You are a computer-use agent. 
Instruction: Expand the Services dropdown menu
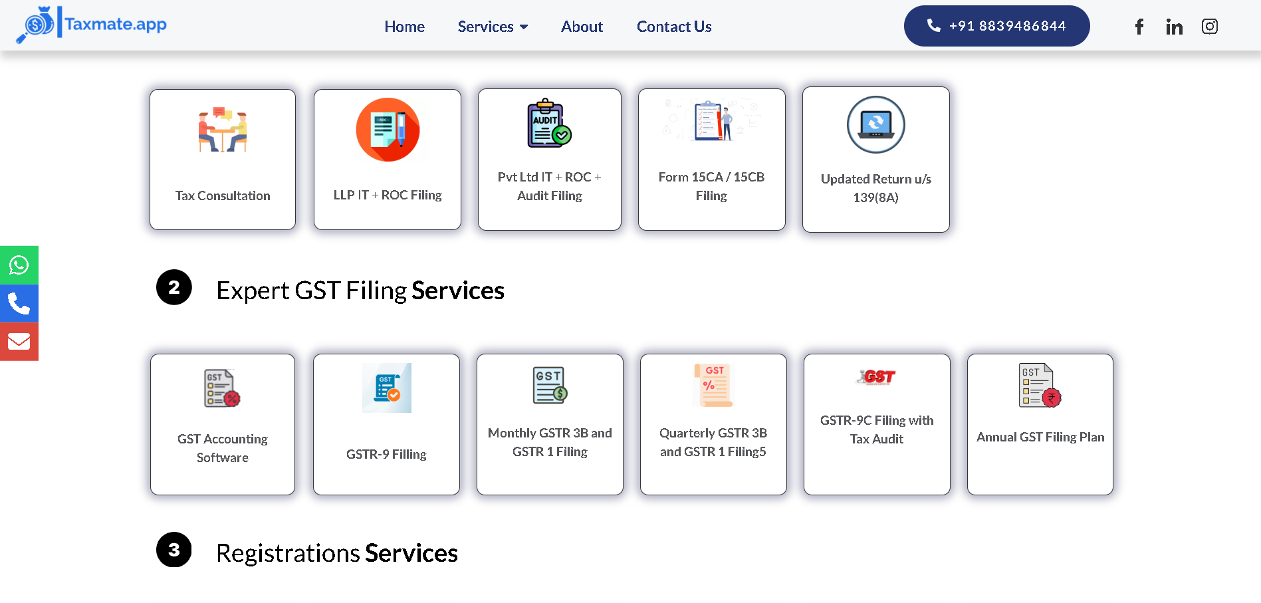click(493, 27)
